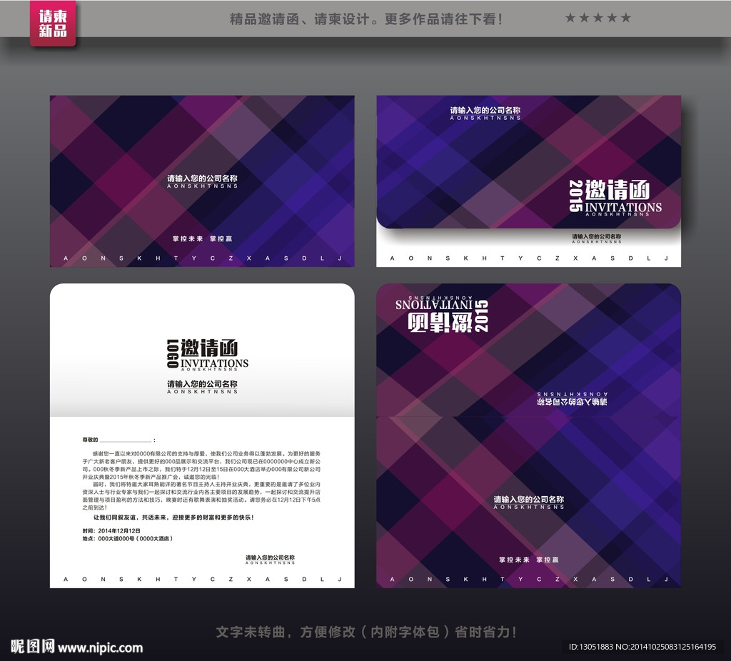This screenshot has height=661, width=731.
Task: Click "INVITATIONS" under the LOGO 邀请函 heading
Action: 214,363
